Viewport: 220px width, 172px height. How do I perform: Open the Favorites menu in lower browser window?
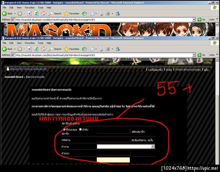pos(30,43)
